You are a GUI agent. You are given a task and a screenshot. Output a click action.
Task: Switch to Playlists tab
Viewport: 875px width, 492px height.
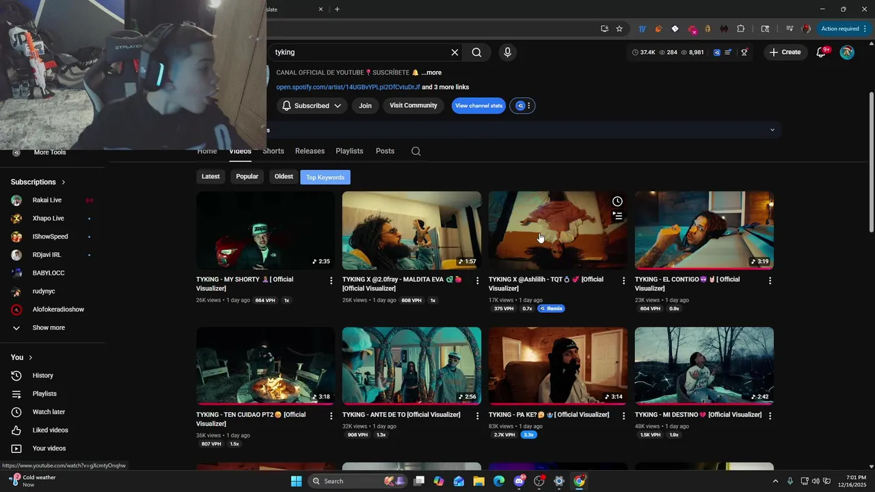click(349, 151)
